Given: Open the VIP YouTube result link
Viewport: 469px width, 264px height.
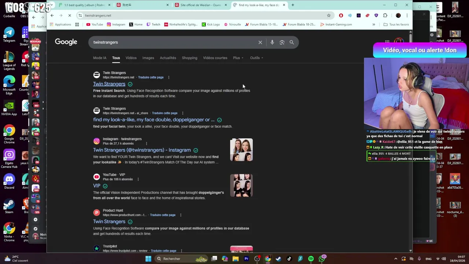Looking at the screenshot, I should click(x=96, y=186).
